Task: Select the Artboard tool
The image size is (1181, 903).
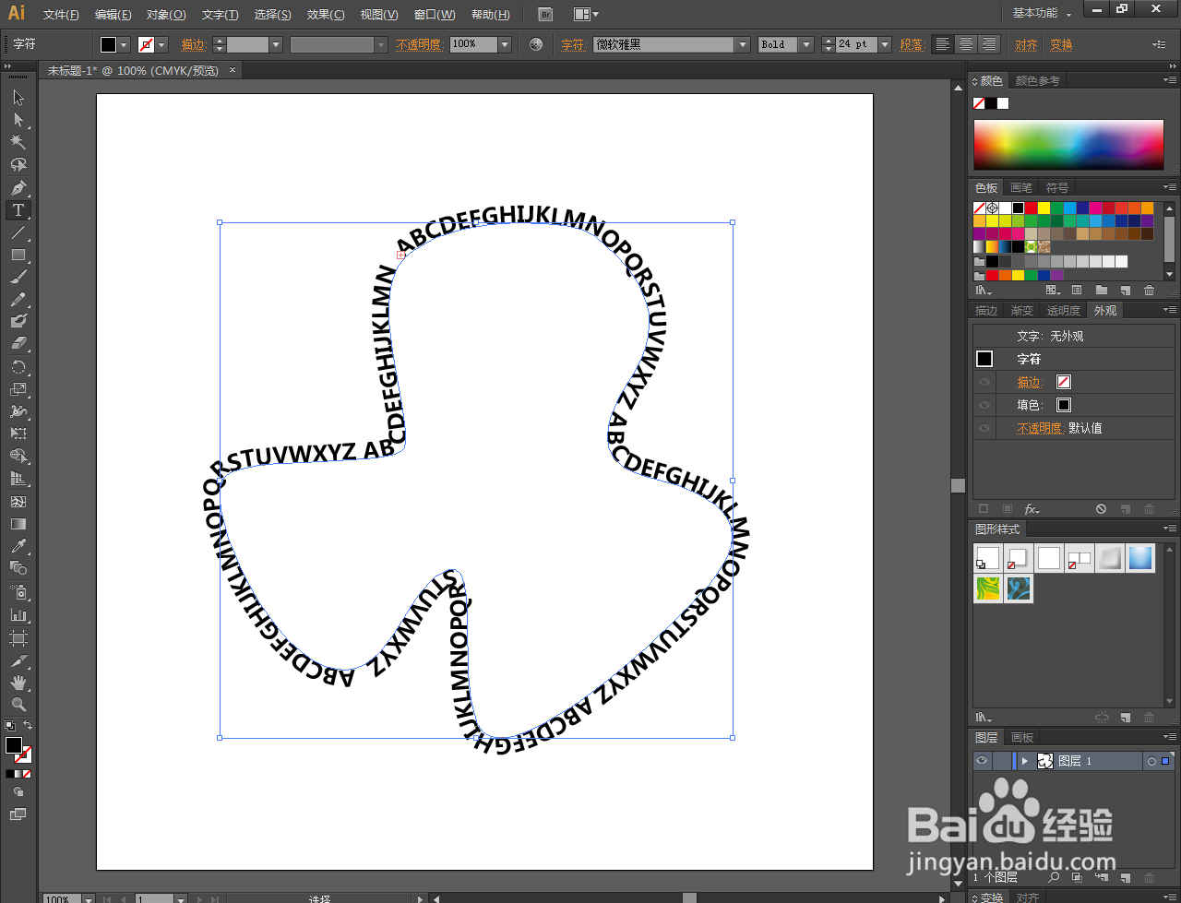Action: coord(18,638)
